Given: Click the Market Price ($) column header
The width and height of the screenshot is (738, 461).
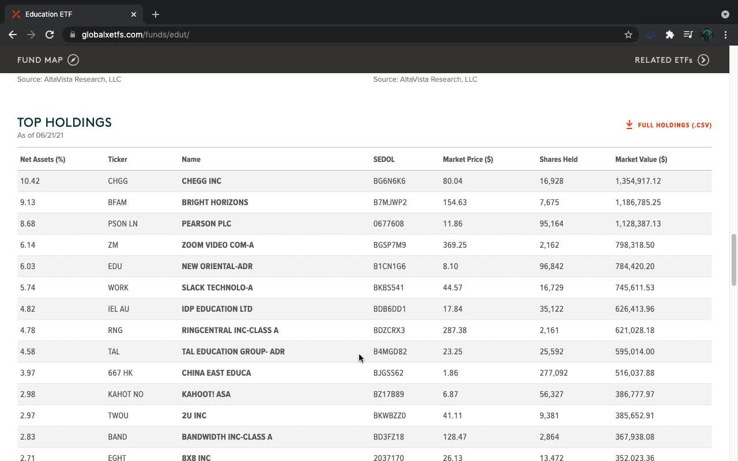Looking at the screenshot, I should click(468, 160).
